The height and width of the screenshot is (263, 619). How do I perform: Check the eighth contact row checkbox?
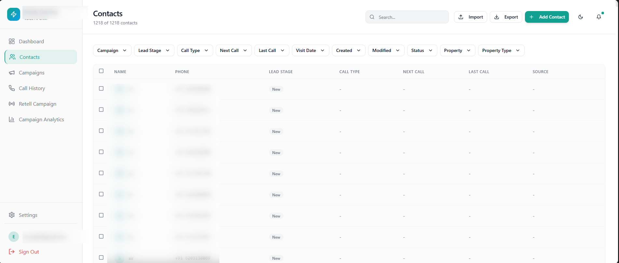click(101, 236)
